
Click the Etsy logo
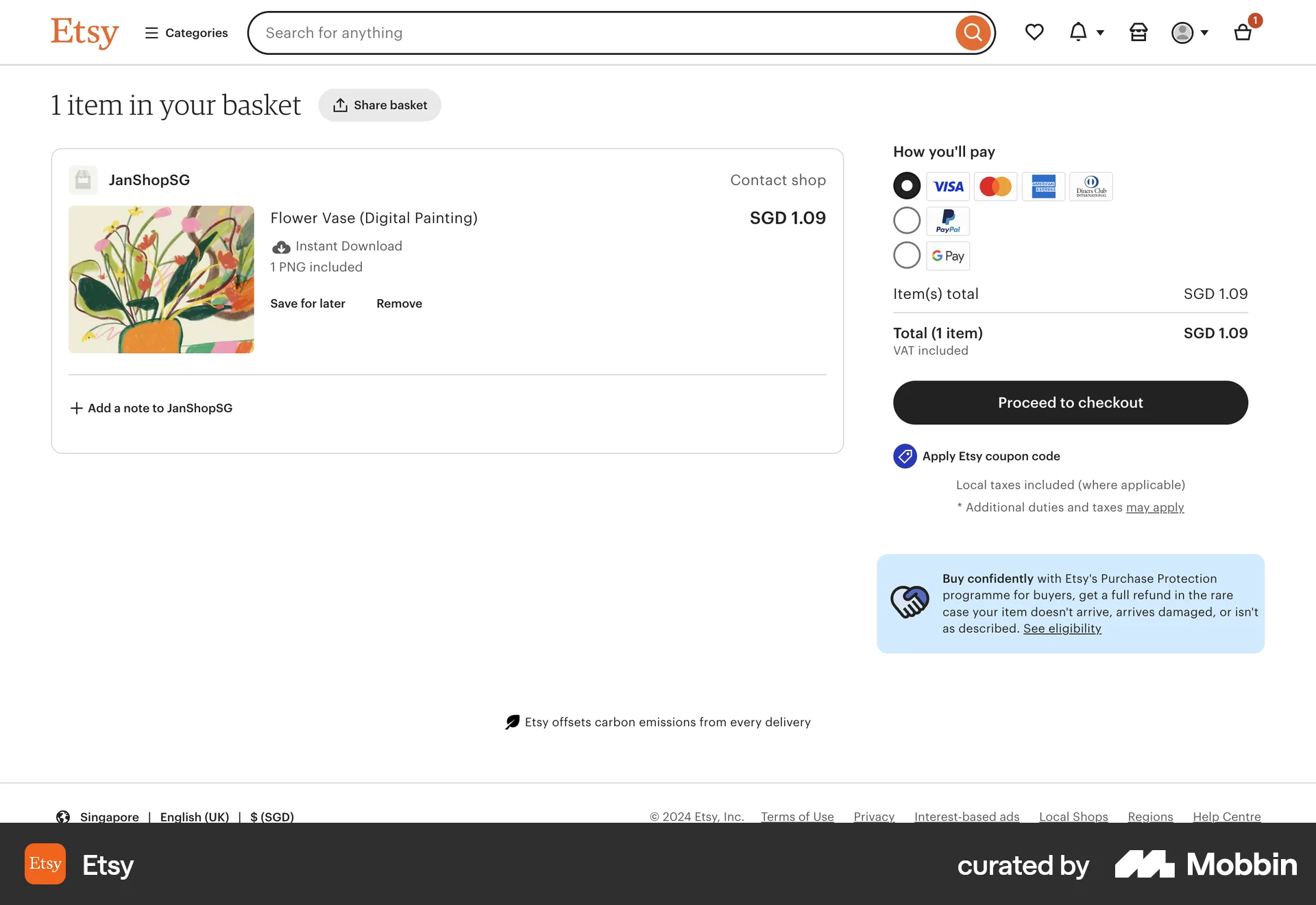pyautogui.click(x=84, y=32)
